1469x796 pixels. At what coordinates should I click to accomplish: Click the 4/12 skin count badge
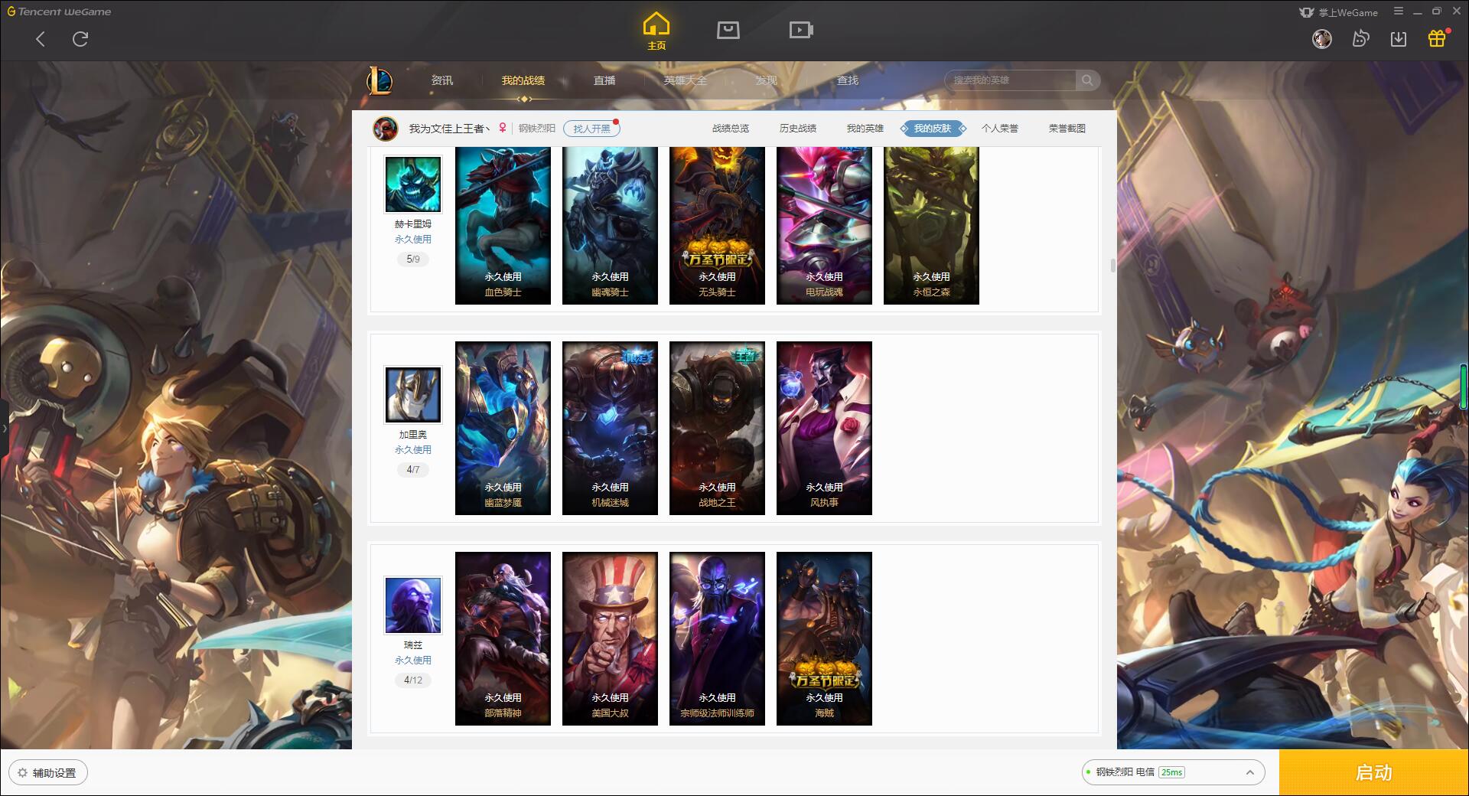point(413,680)
